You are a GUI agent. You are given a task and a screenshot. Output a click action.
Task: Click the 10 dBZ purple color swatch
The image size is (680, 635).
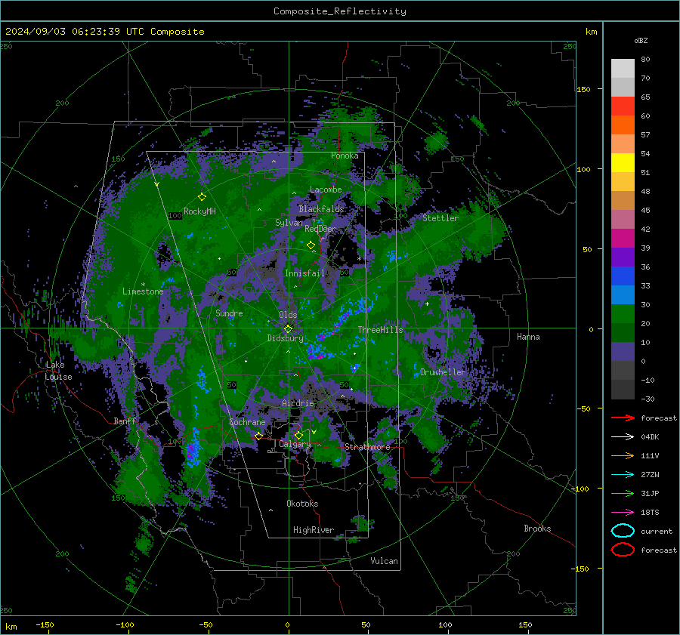(623, 351)
